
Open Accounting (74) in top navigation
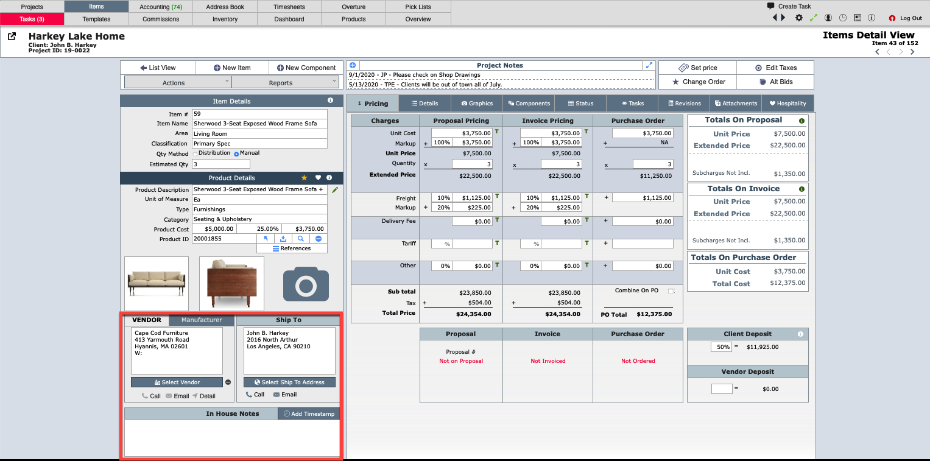(x=161, y=7)
